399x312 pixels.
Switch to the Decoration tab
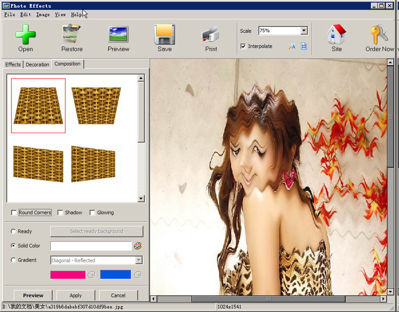(37, 65)
